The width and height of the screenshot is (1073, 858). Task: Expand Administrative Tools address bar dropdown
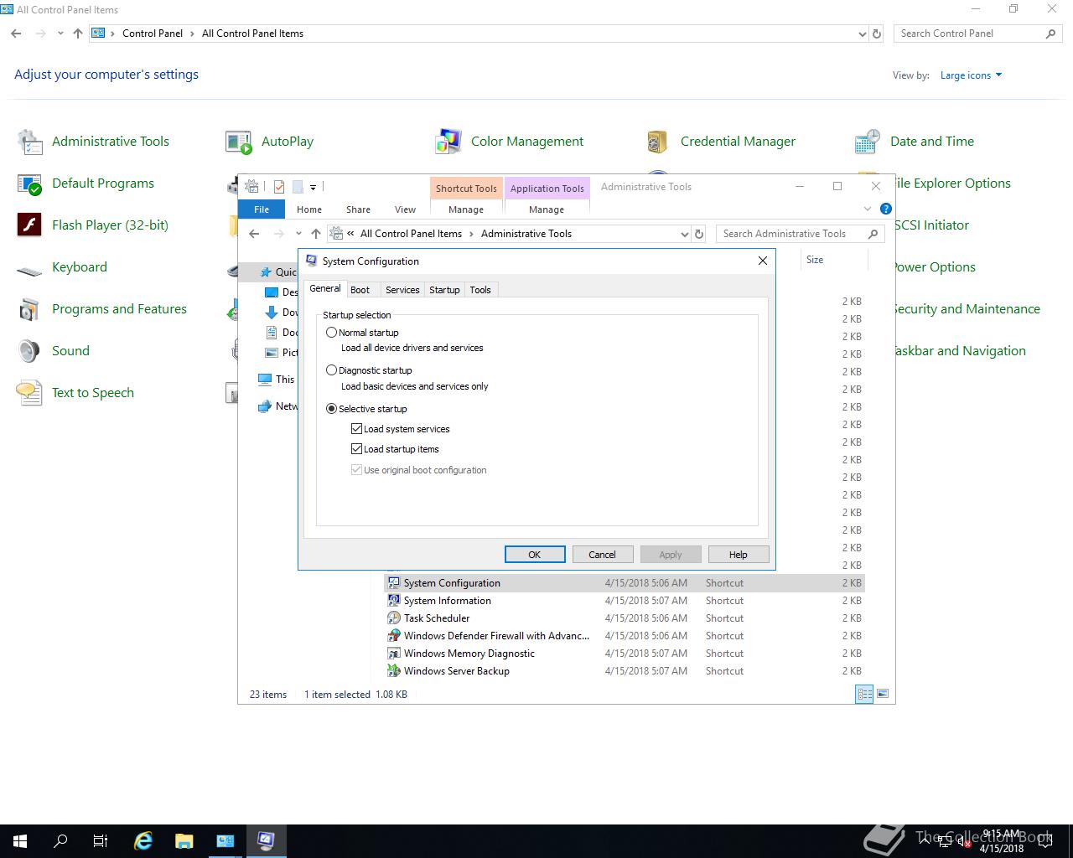[685, 235]
